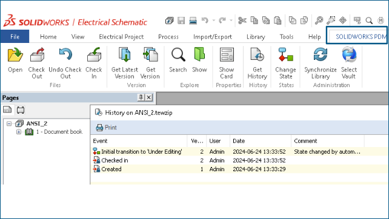Toggle the Pages panel pin

click(x=141, y=97)
